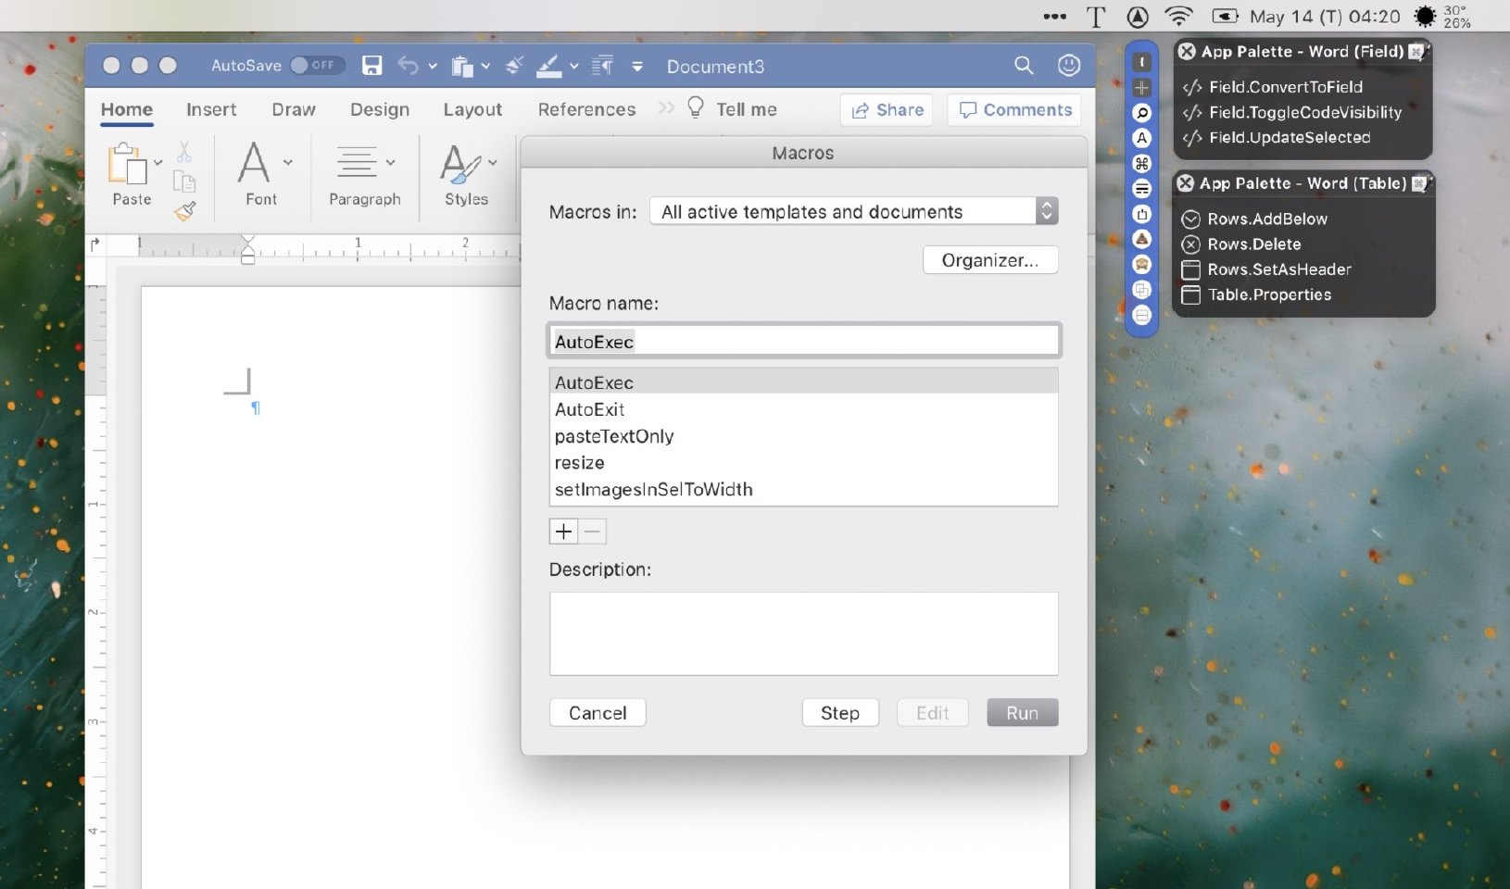Open the References tab
The height and width of the screenshot is (889, 1510).
[586, 109]
